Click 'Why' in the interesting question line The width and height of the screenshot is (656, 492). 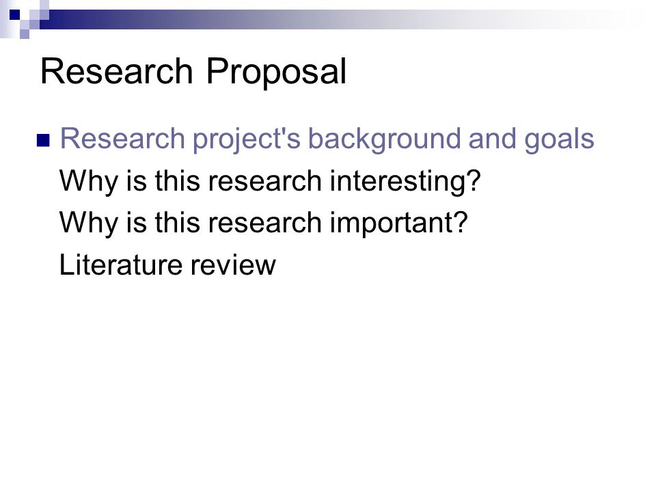[89, 181]
